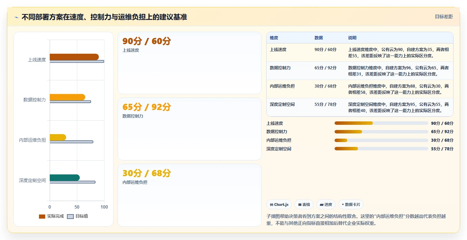Click the Chart.js chip
The width and height of the screenshot is (467, 240).
279,204
